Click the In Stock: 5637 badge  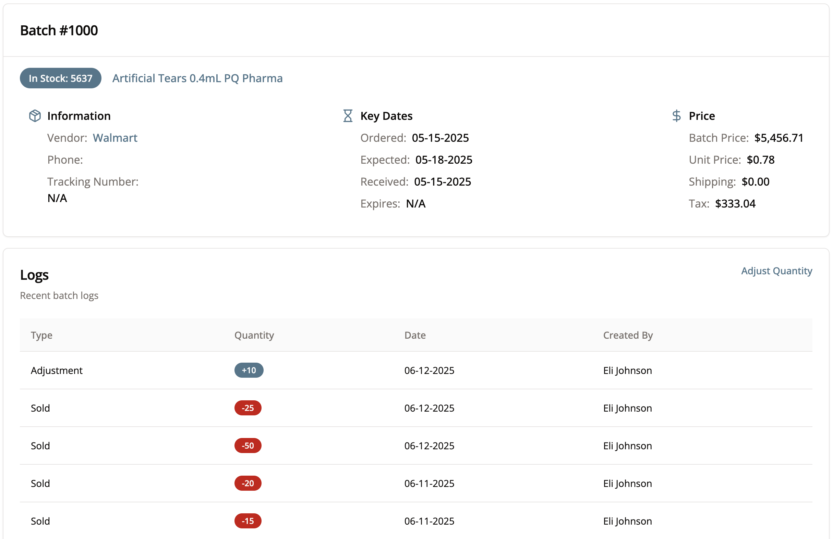pos(61,78)
